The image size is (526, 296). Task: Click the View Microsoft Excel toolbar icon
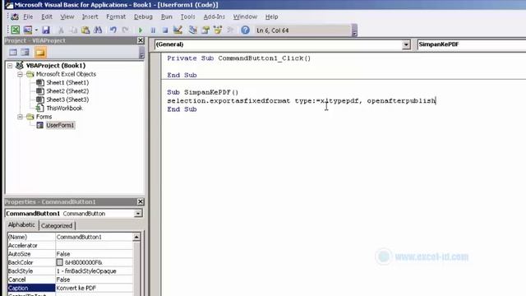point(16,30)
